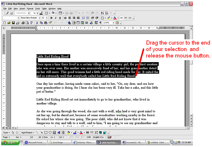Open the Draw menu dropdown
The width and height of the screenshot is (212, 147).
click(x=7, y=132)
